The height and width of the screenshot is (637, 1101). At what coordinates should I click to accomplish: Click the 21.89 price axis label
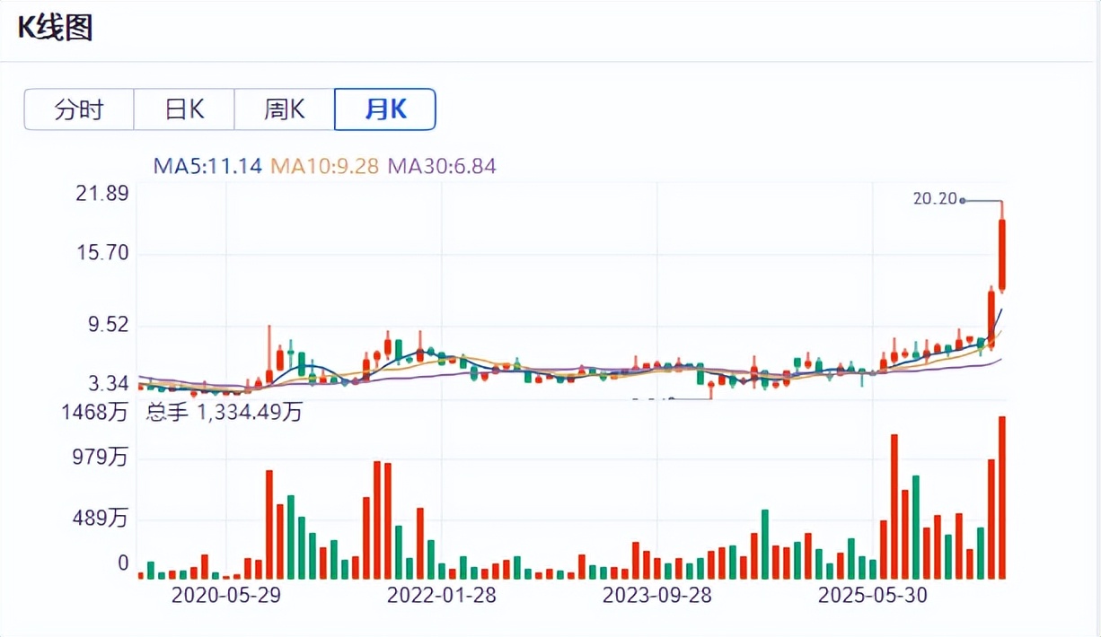point(103,194)
